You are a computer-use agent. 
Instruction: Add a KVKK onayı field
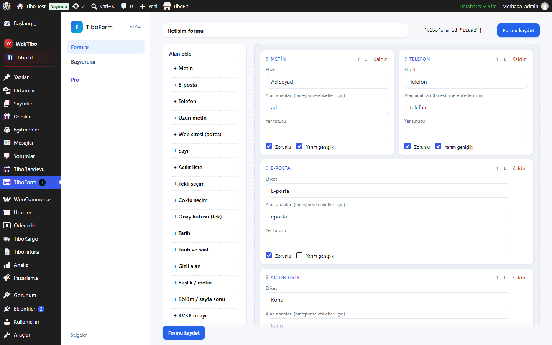click(205, 315)
